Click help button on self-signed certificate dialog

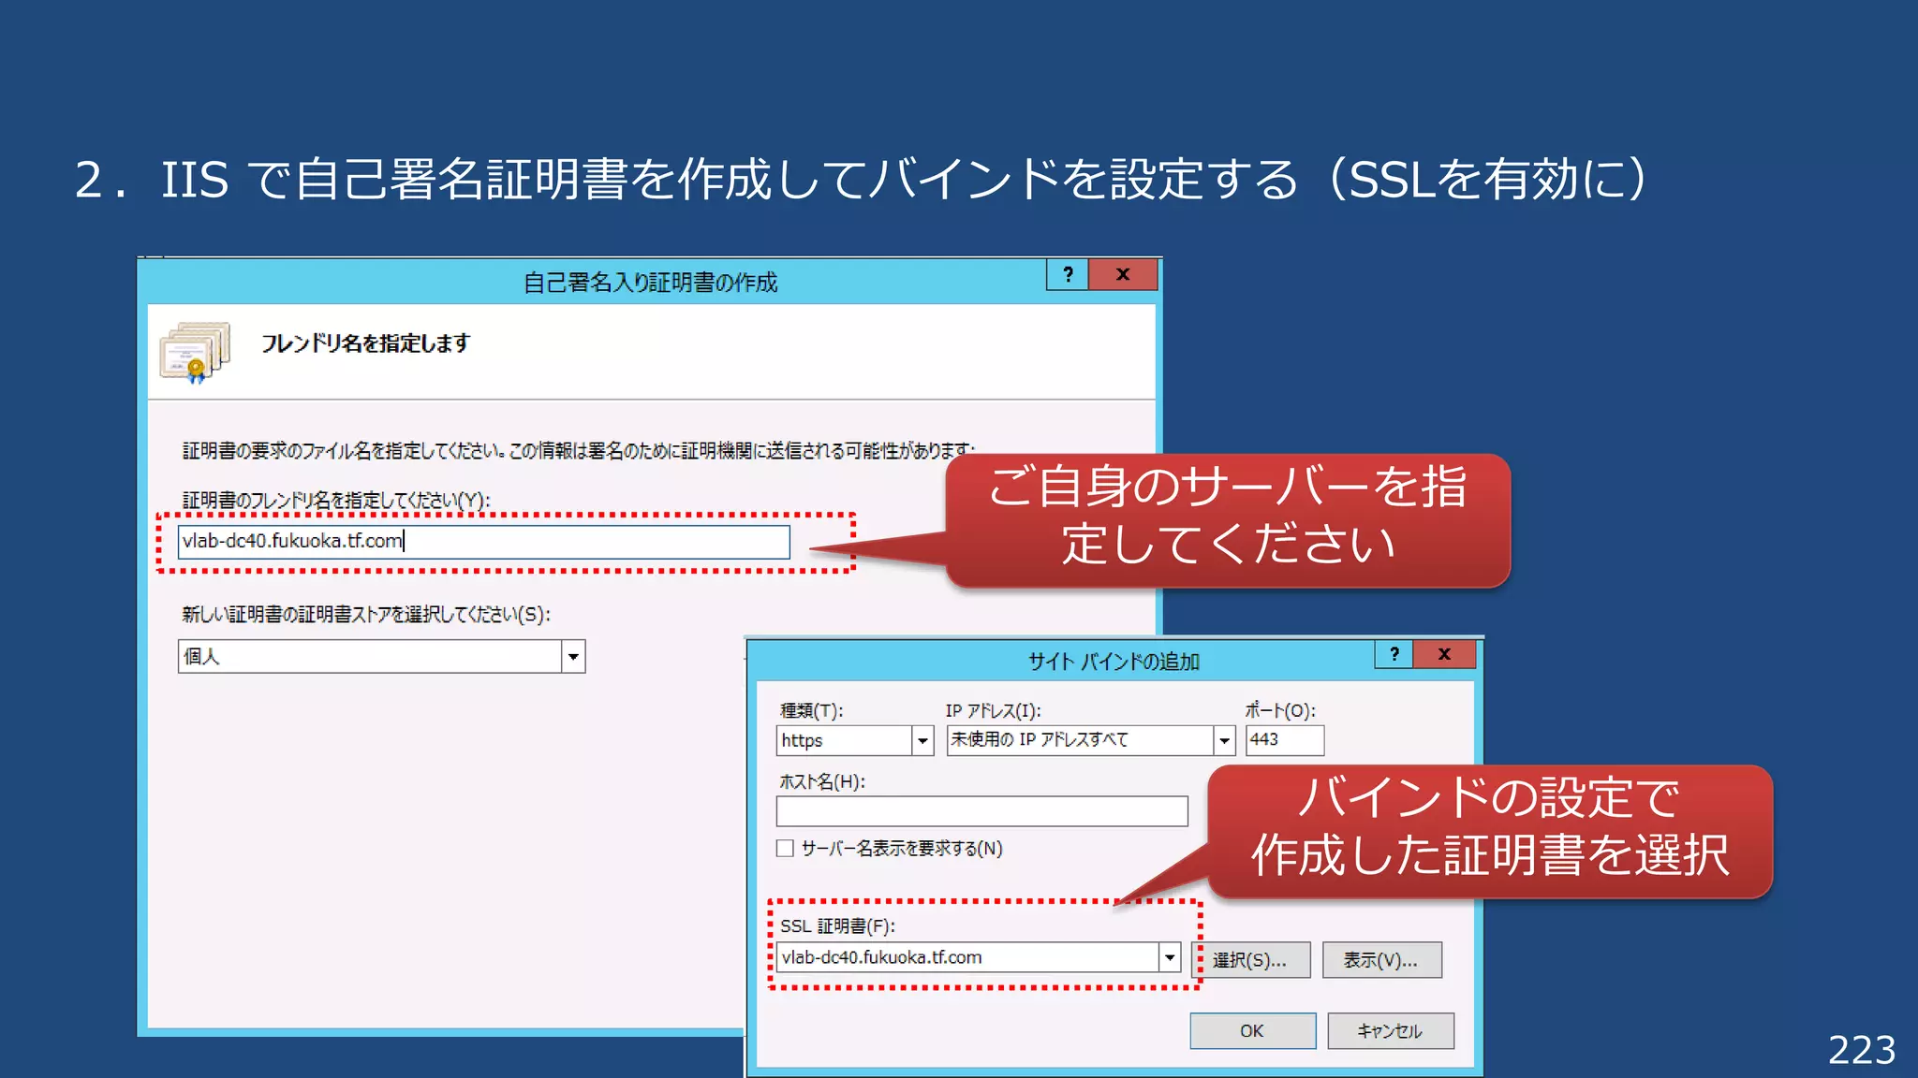(1068, 274)
